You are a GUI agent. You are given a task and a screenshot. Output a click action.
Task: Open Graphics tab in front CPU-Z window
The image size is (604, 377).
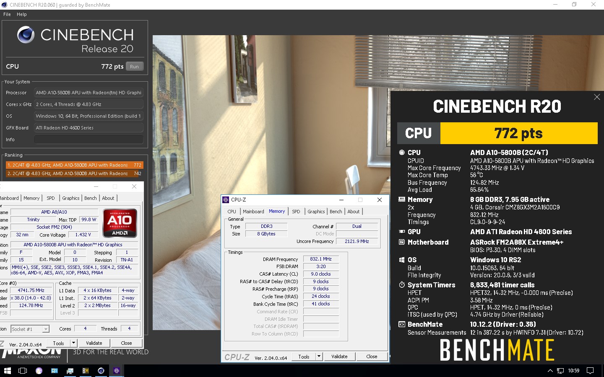coord(316,212)
